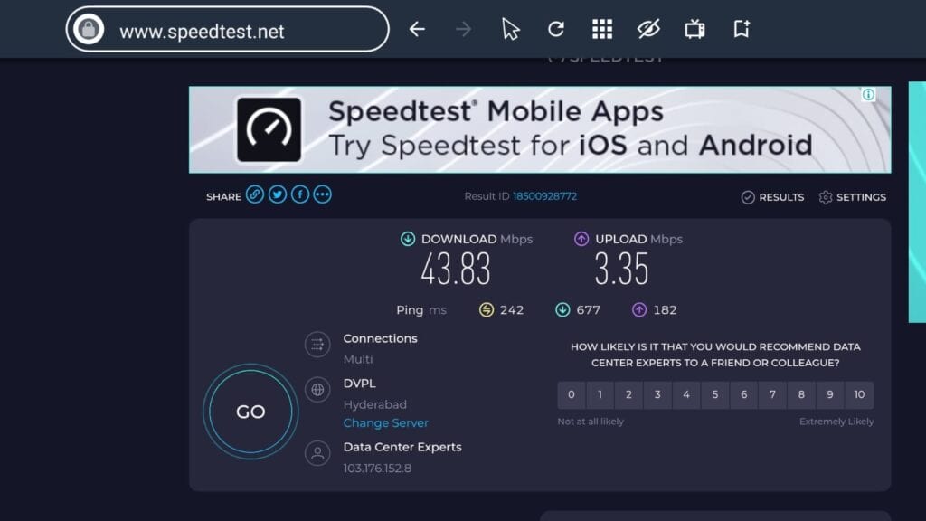The width and height of the screenshot is (926, 521).
Task: Select 10 on the recommendation scale
Action: (858, 395)
